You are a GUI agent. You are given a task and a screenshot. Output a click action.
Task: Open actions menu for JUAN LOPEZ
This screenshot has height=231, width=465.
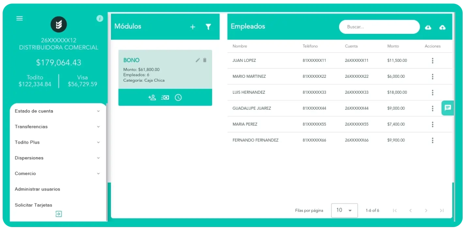433,61
